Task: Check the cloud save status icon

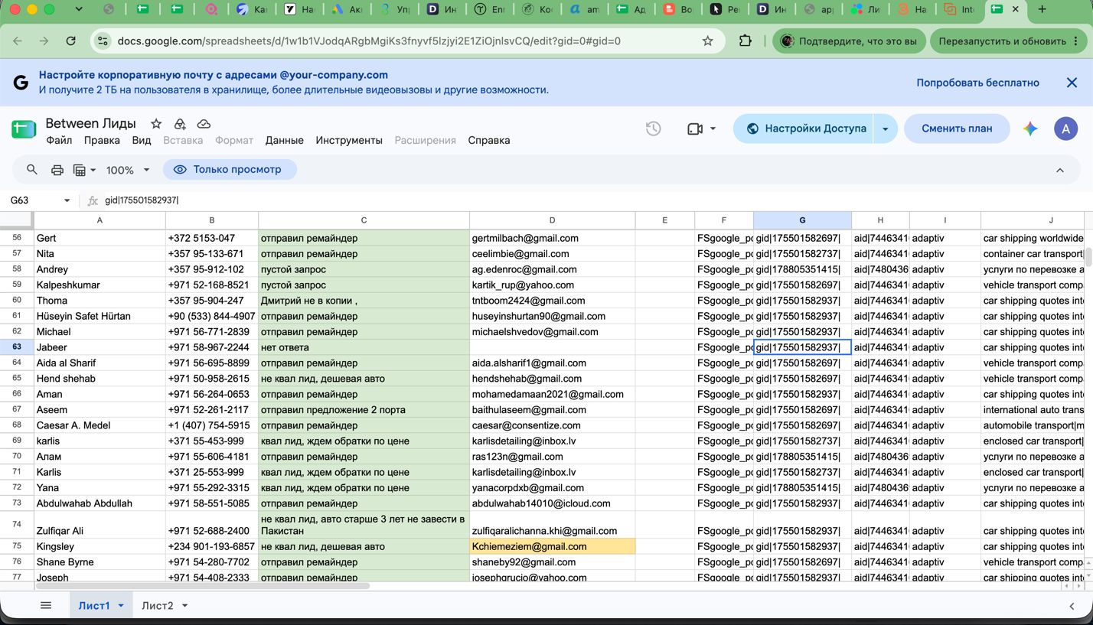Action: (x=204, y=124)
